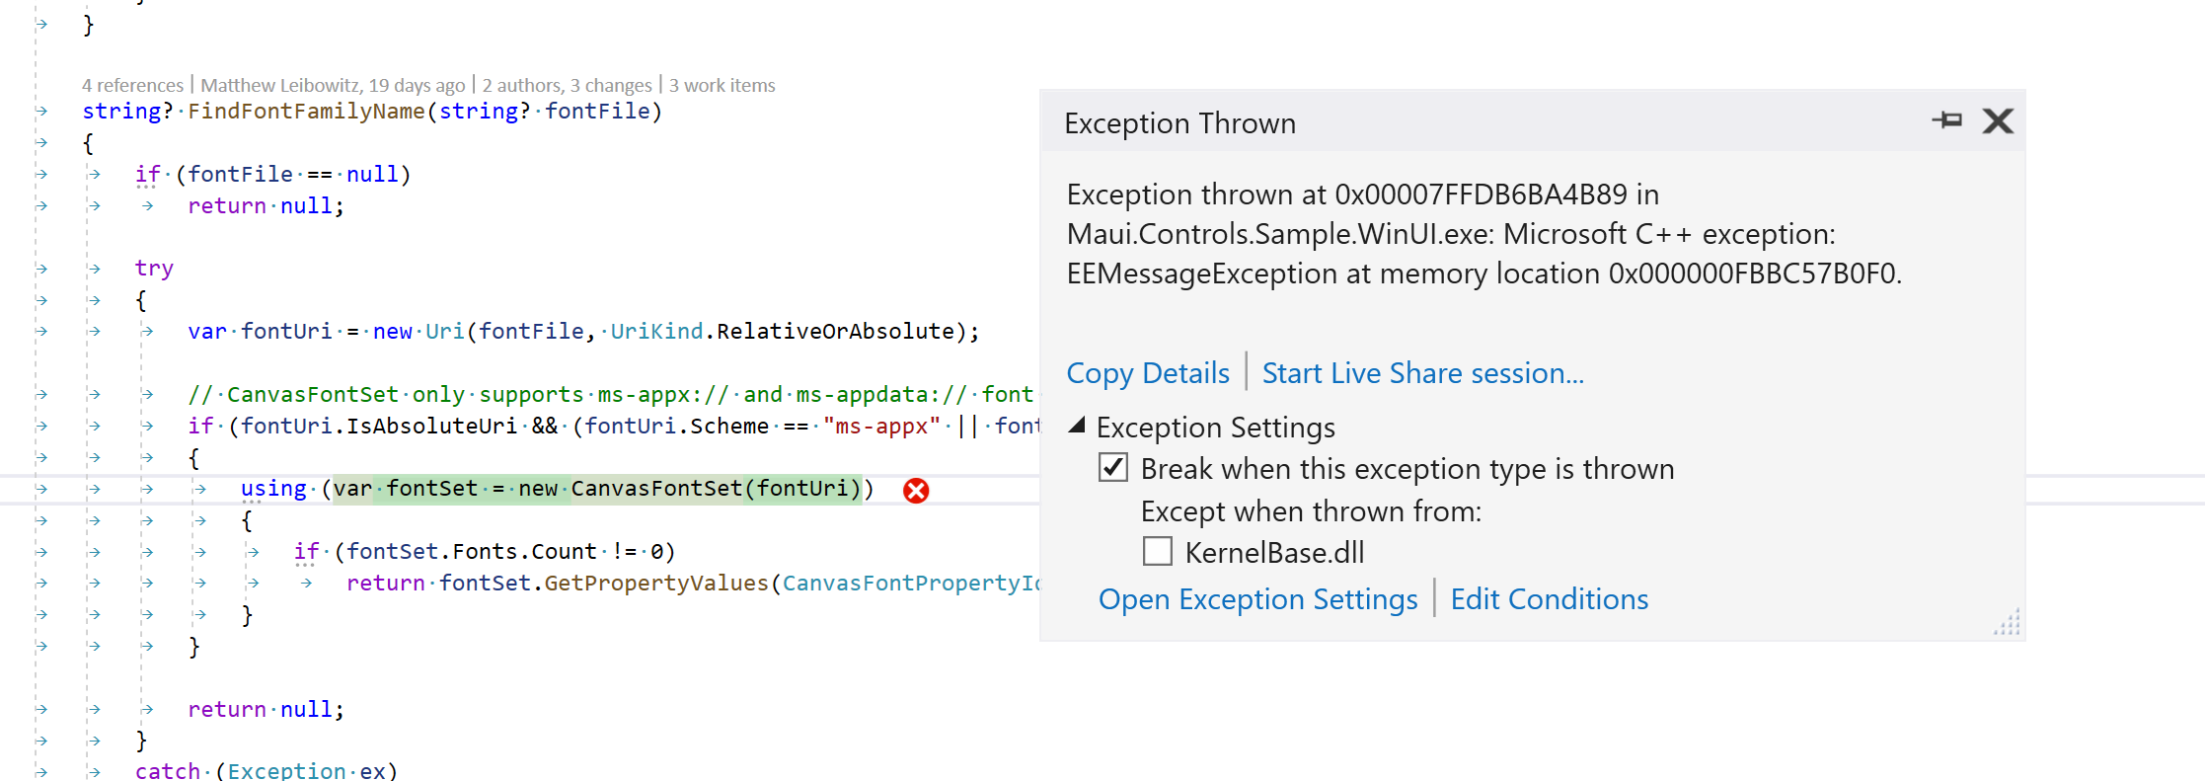Click the red error icon beside CanvasFontSet line
2205x781 pixels.
tap(914, 490)
